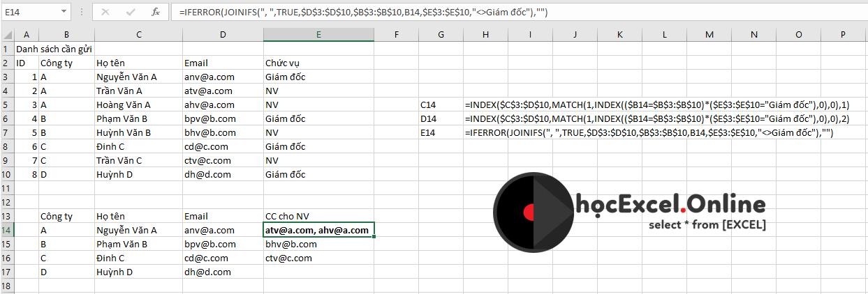The image size is (868, 294).
Task: Click the Insert Function fx icon
Action: click(x=156, y=12)
